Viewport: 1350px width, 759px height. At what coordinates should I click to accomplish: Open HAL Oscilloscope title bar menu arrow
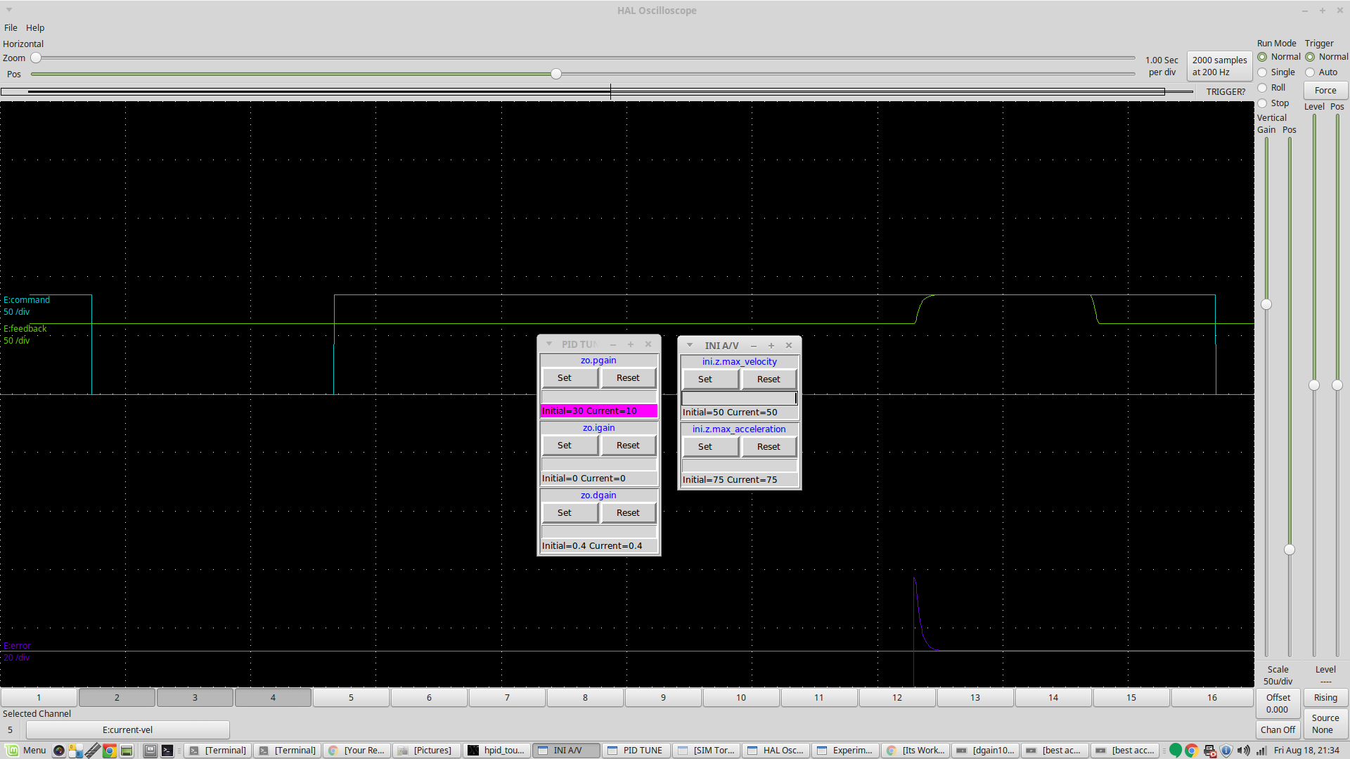(9, 10)
